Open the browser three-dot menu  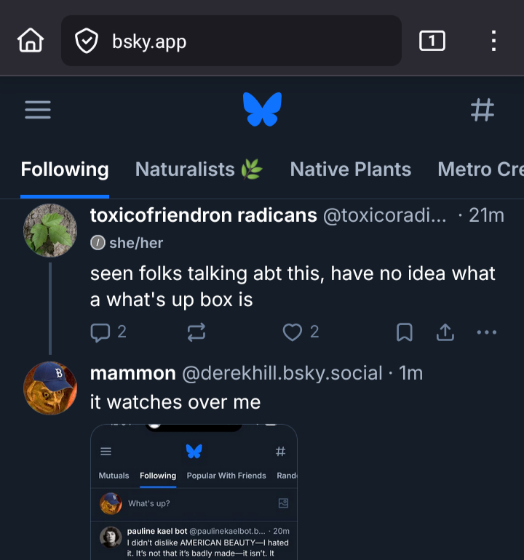[x=493, y=41]
